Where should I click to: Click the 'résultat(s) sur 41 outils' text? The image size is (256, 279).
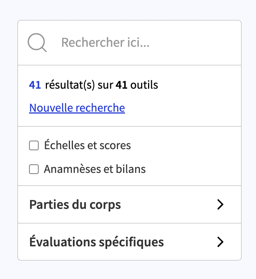[x=102, y=85]
